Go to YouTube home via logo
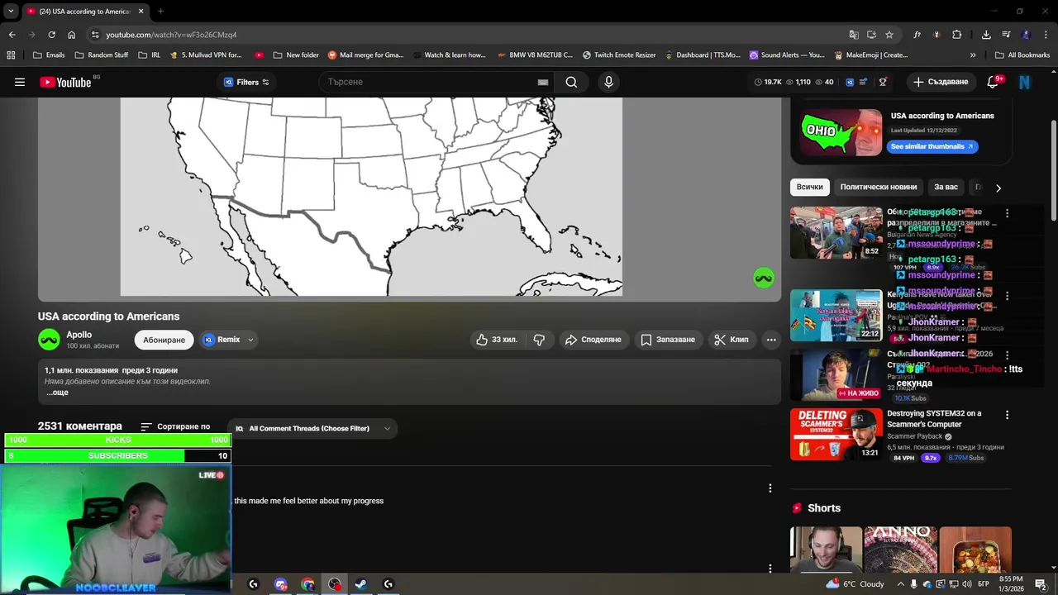1058x595 pixels. [x=66, y=82]
